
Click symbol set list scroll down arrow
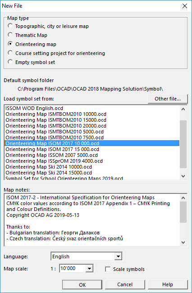pos(183,176)
